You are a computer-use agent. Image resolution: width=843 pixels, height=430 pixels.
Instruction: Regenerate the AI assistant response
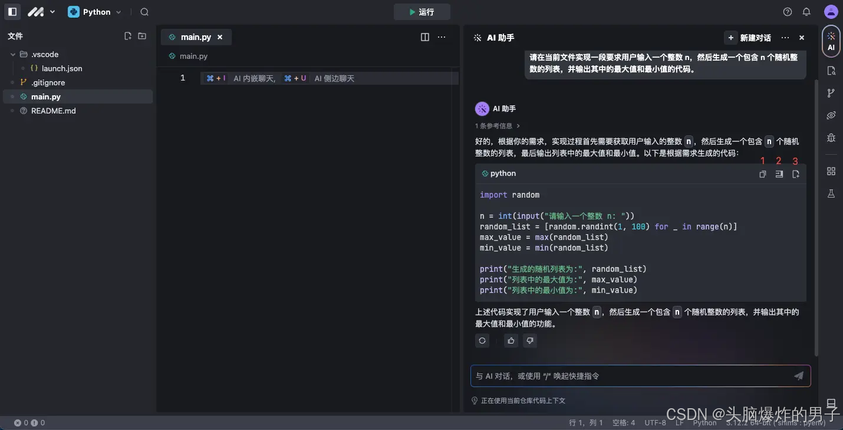(x=482, y=341)
